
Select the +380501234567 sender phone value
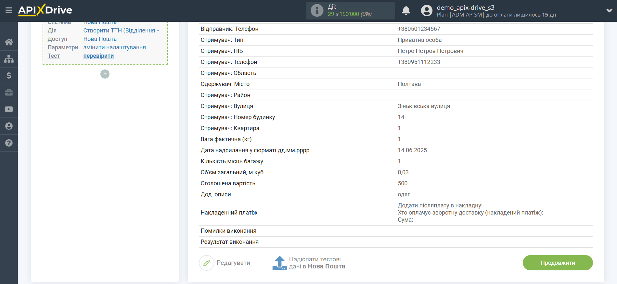click(x=419, y=29)
